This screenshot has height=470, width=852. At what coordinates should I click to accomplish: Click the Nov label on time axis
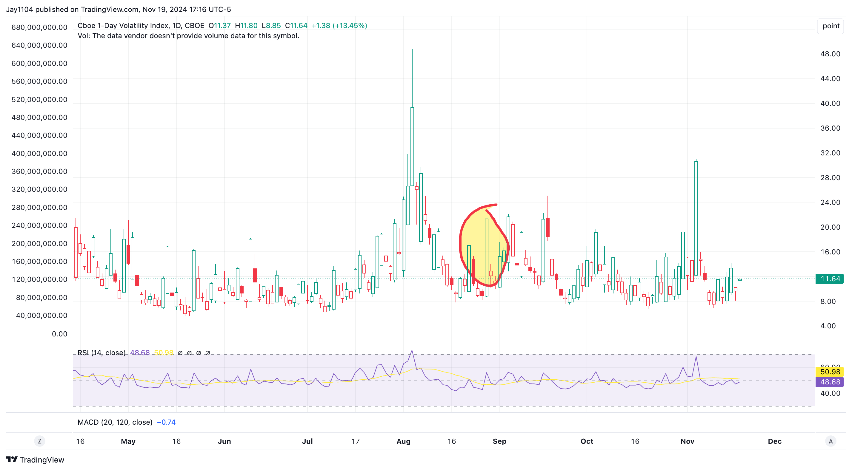tap(687, 441)
